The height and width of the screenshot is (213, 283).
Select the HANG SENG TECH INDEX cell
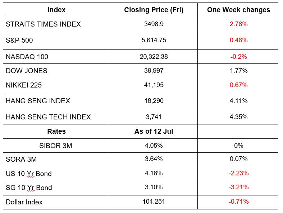click(48, 117)
